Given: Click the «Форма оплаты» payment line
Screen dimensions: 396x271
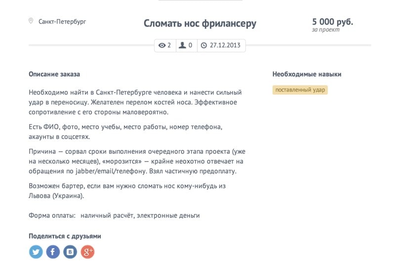Looking at the screenshot, I should [x=114, y=215].
